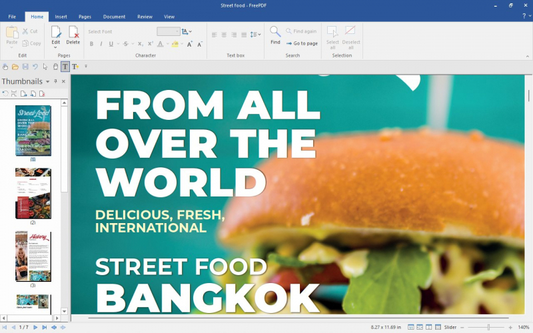Click the font color A icon
533x333 pixels.
pyautogui.click(x=160, y=44)
